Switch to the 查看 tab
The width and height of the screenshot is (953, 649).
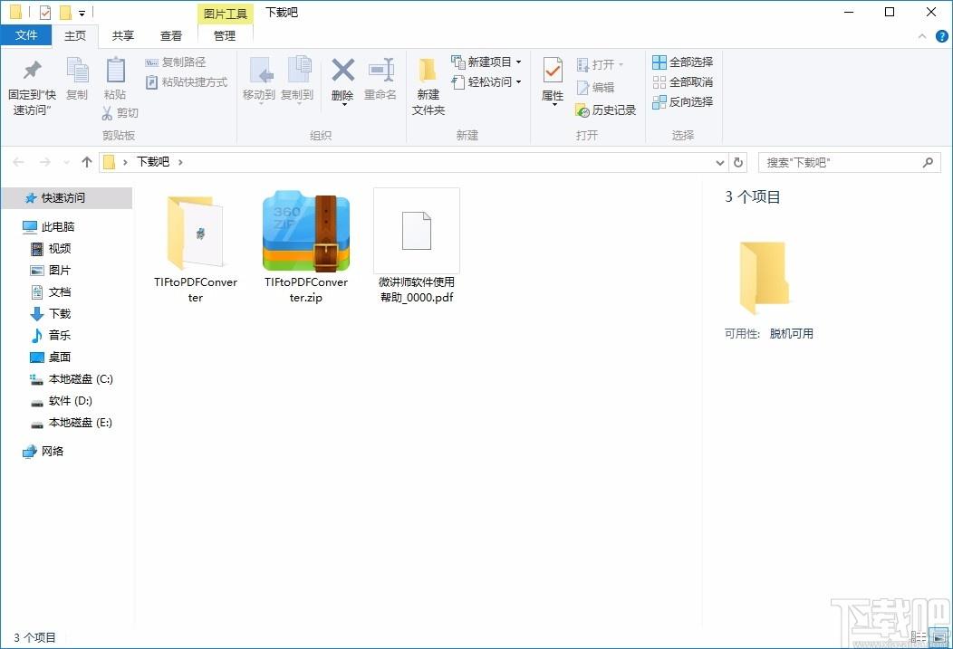(171, 36)
